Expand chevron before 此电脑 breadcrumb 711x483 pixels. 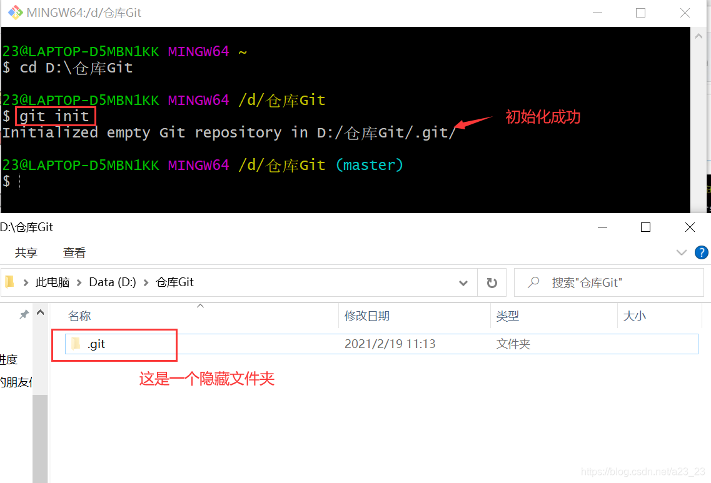pos(26,282)
